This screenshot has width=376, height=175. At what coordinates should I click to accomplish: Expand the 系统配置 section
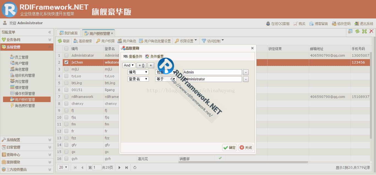click(x=27, y=140)
